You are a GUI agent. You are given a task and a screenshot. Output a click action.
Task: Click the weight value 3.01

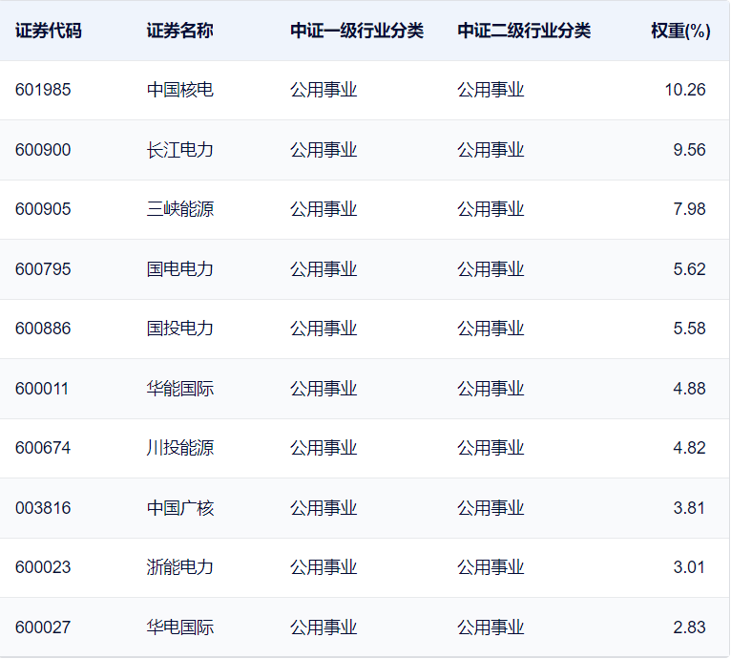(689, 567)
